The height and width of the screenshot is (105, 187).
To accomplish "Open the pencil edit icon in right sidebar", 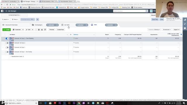I will [x=185, y=24].
